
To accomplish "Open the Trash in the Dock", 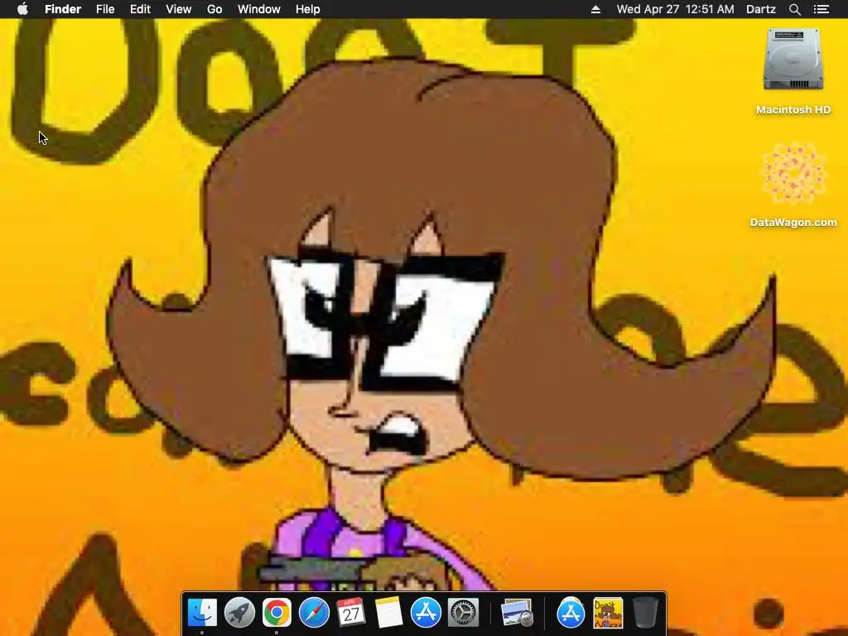I will (645, 612).
